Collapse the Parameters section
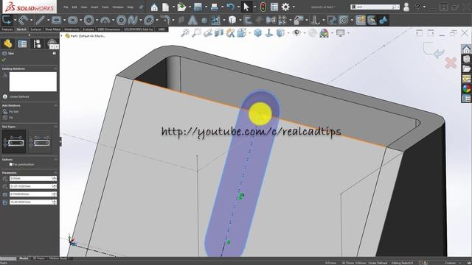This screenshot has height=265, width=472. [56, 173]
